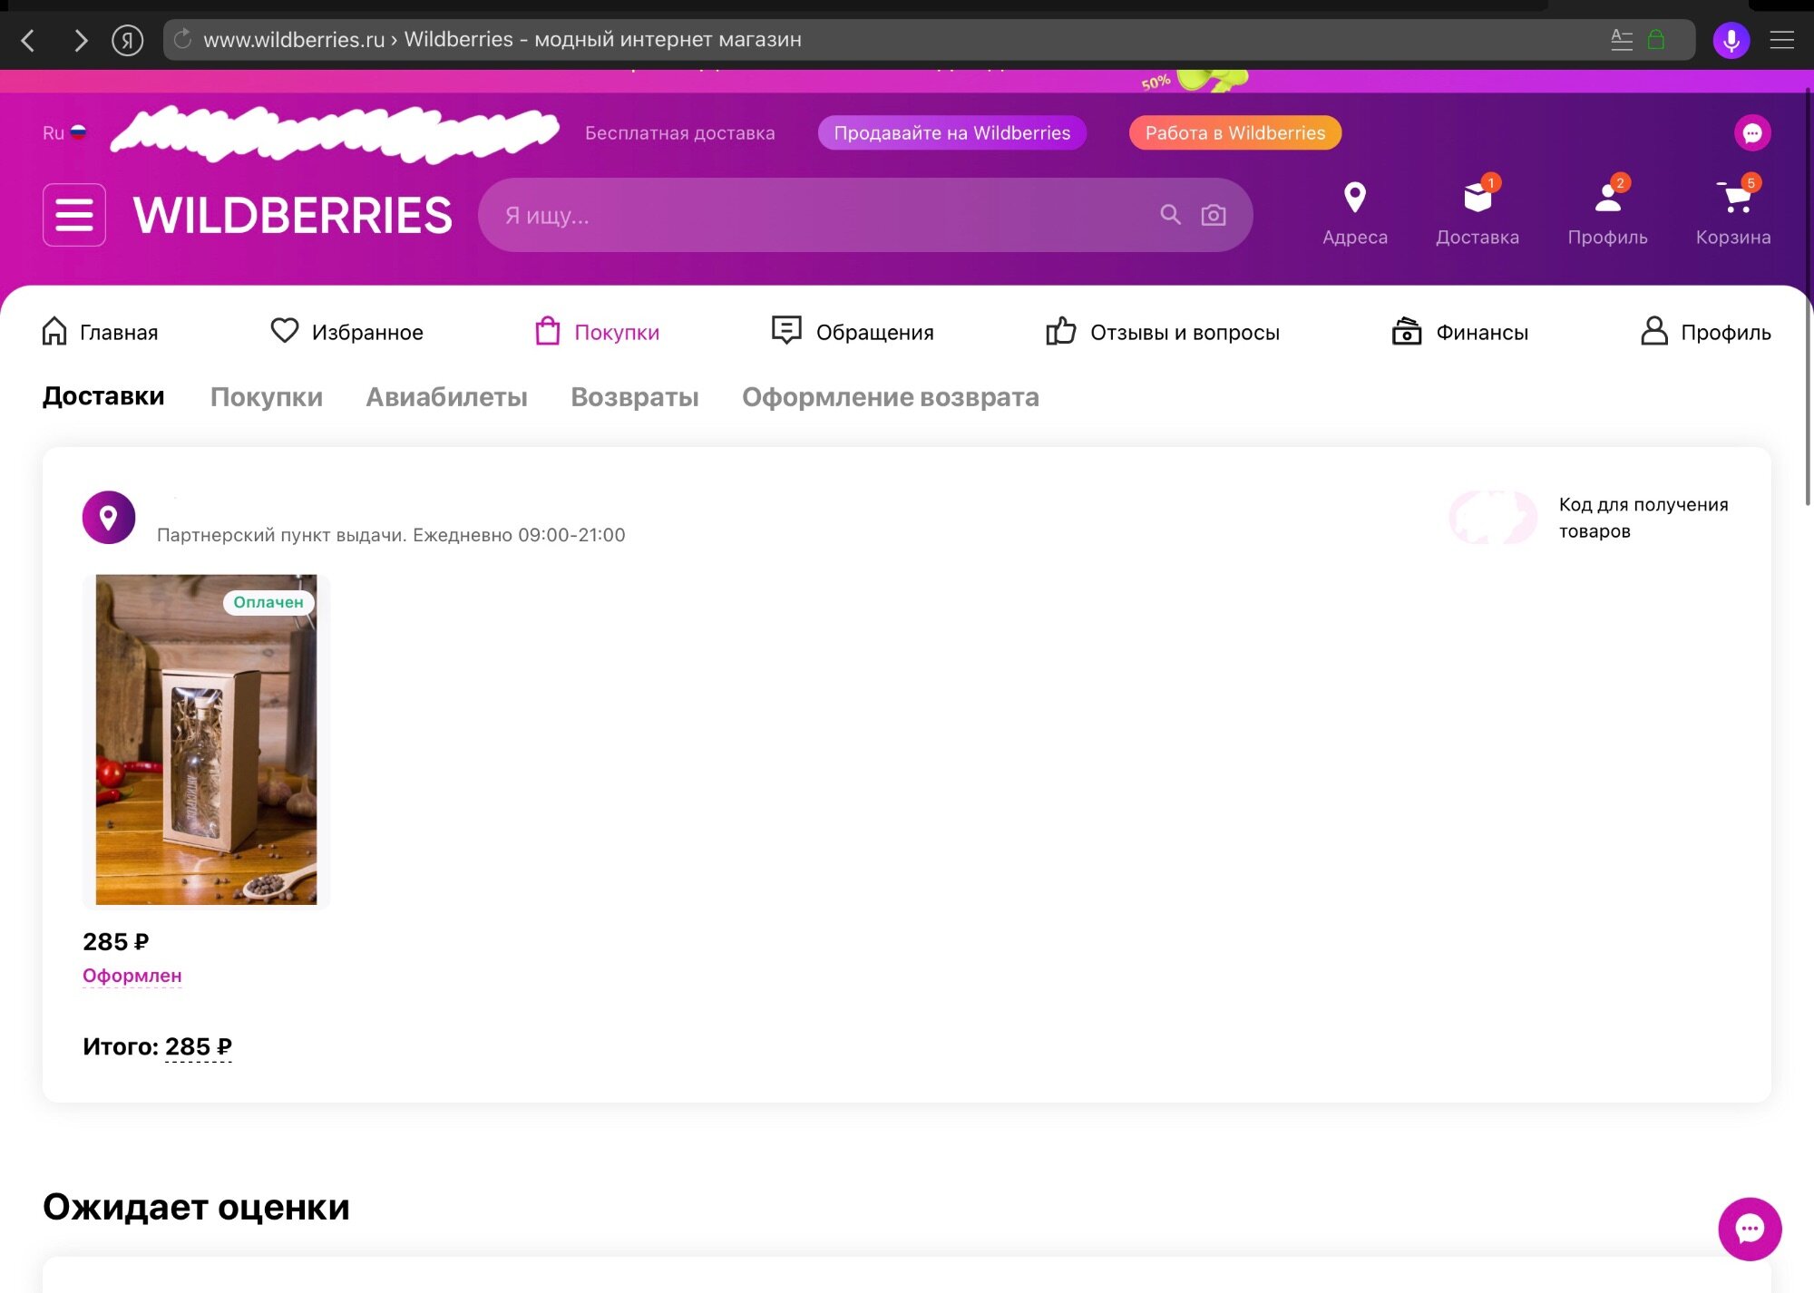Expand the Итого 285 ₽ breakdown
Viewport: 1814px width, 1293px height.
[198, 1046]
